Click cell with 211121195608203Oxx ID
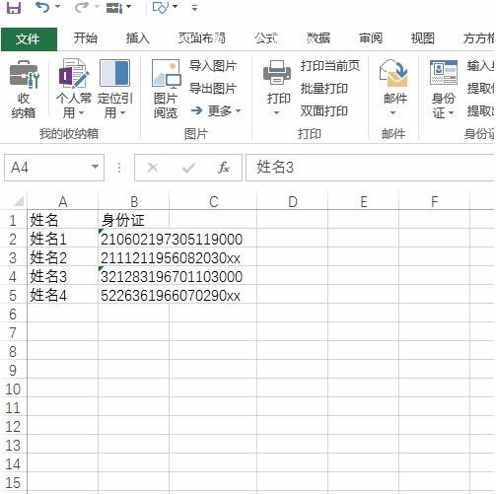Viewport: 496px width, 494px height. click(134, 257)
